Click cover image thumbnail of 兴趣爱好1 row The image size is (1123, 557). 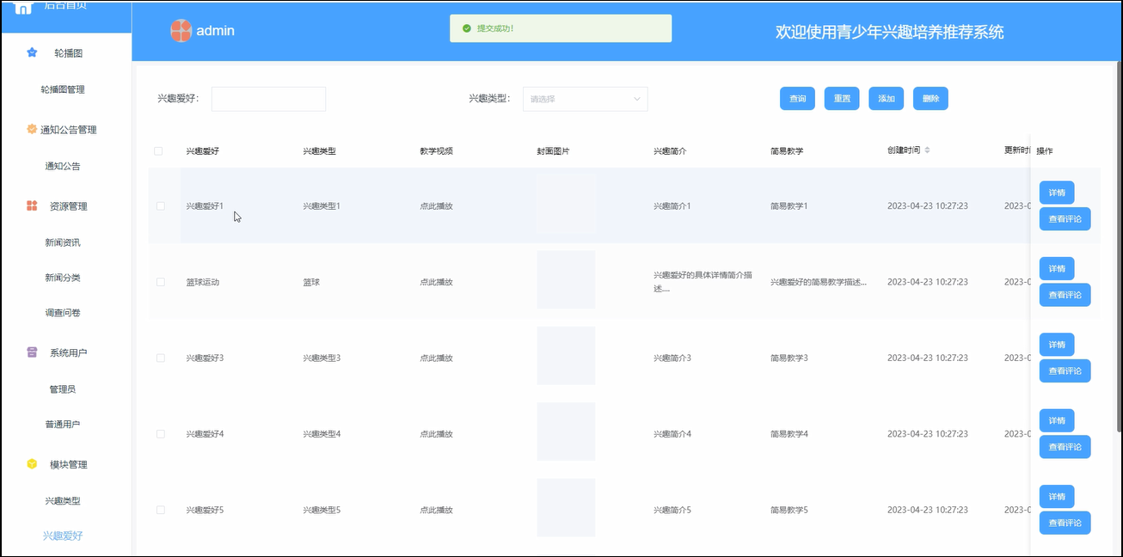[566, 205]
